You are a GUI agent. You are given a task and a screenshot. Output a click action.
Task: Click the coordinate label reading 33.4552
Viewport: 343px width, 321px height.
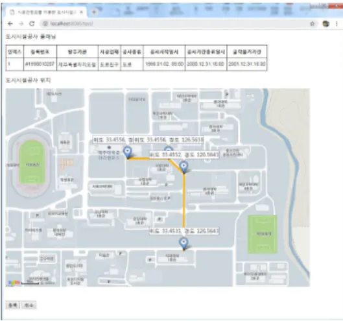(x=184, y=155)
